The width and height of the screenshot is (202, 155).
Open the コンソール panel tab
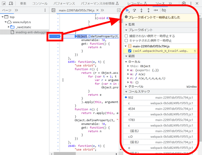click(x=40, y=3)
